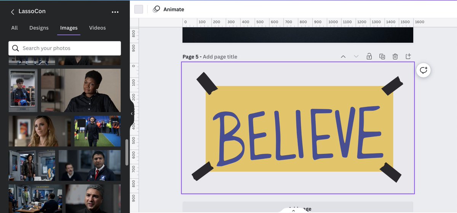Select the top-left black tape piece

[x=206, y=83]
